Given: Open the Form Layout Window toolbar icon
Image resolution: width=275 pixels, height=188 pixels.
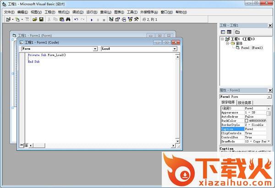Looking at the screenshot, I should tap(124, 19).
